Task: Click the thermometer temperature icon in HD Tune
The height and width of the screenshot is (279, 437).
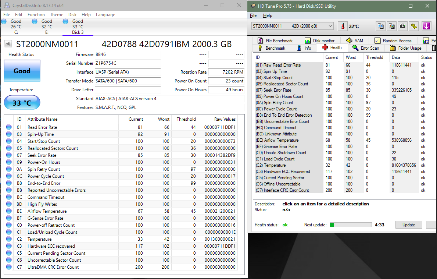Action: pos(343,26)
